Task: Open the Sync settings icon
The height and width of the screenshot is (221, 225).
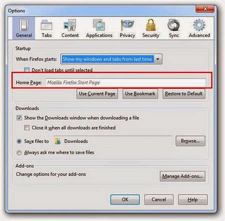Action: point(173,25)
